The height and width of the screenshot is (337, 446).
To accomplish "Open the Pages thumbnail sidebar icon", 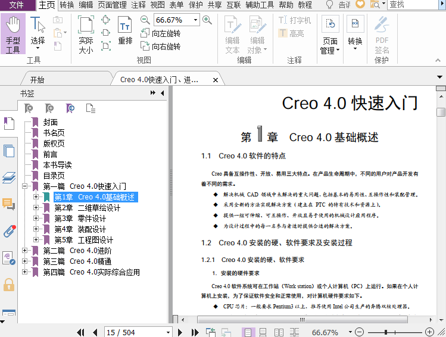I will coord(9,151).
